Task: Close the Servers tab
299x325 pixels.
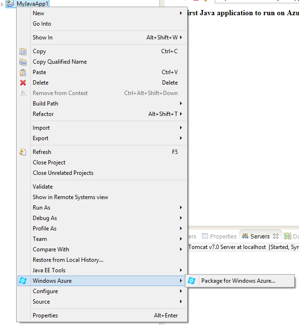Action: (x=276, y=236)
